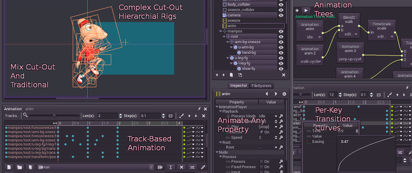This screenshot has width=412, height=173.
Task: Uncheck the Active On checkbox
Action: point(261,132)
